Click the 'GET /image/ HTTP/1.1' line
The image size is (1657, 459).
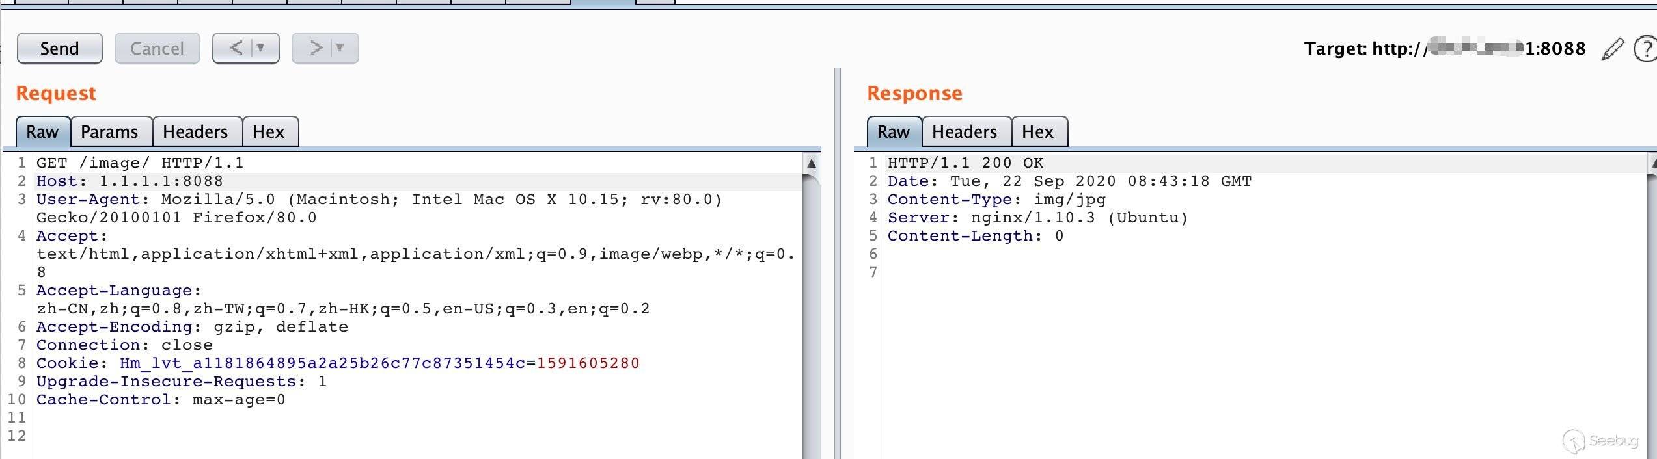(x=140, y=163)
